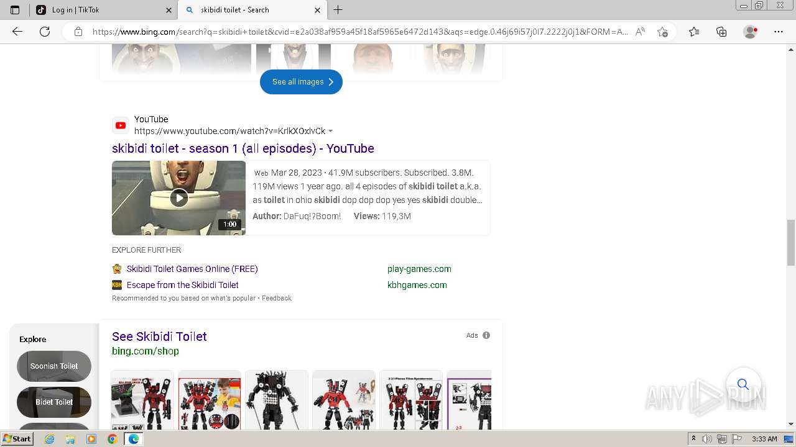The width and height of the screenshot is (796, 447).
Task: Open the second product with red box
Action: click(210, 400)
